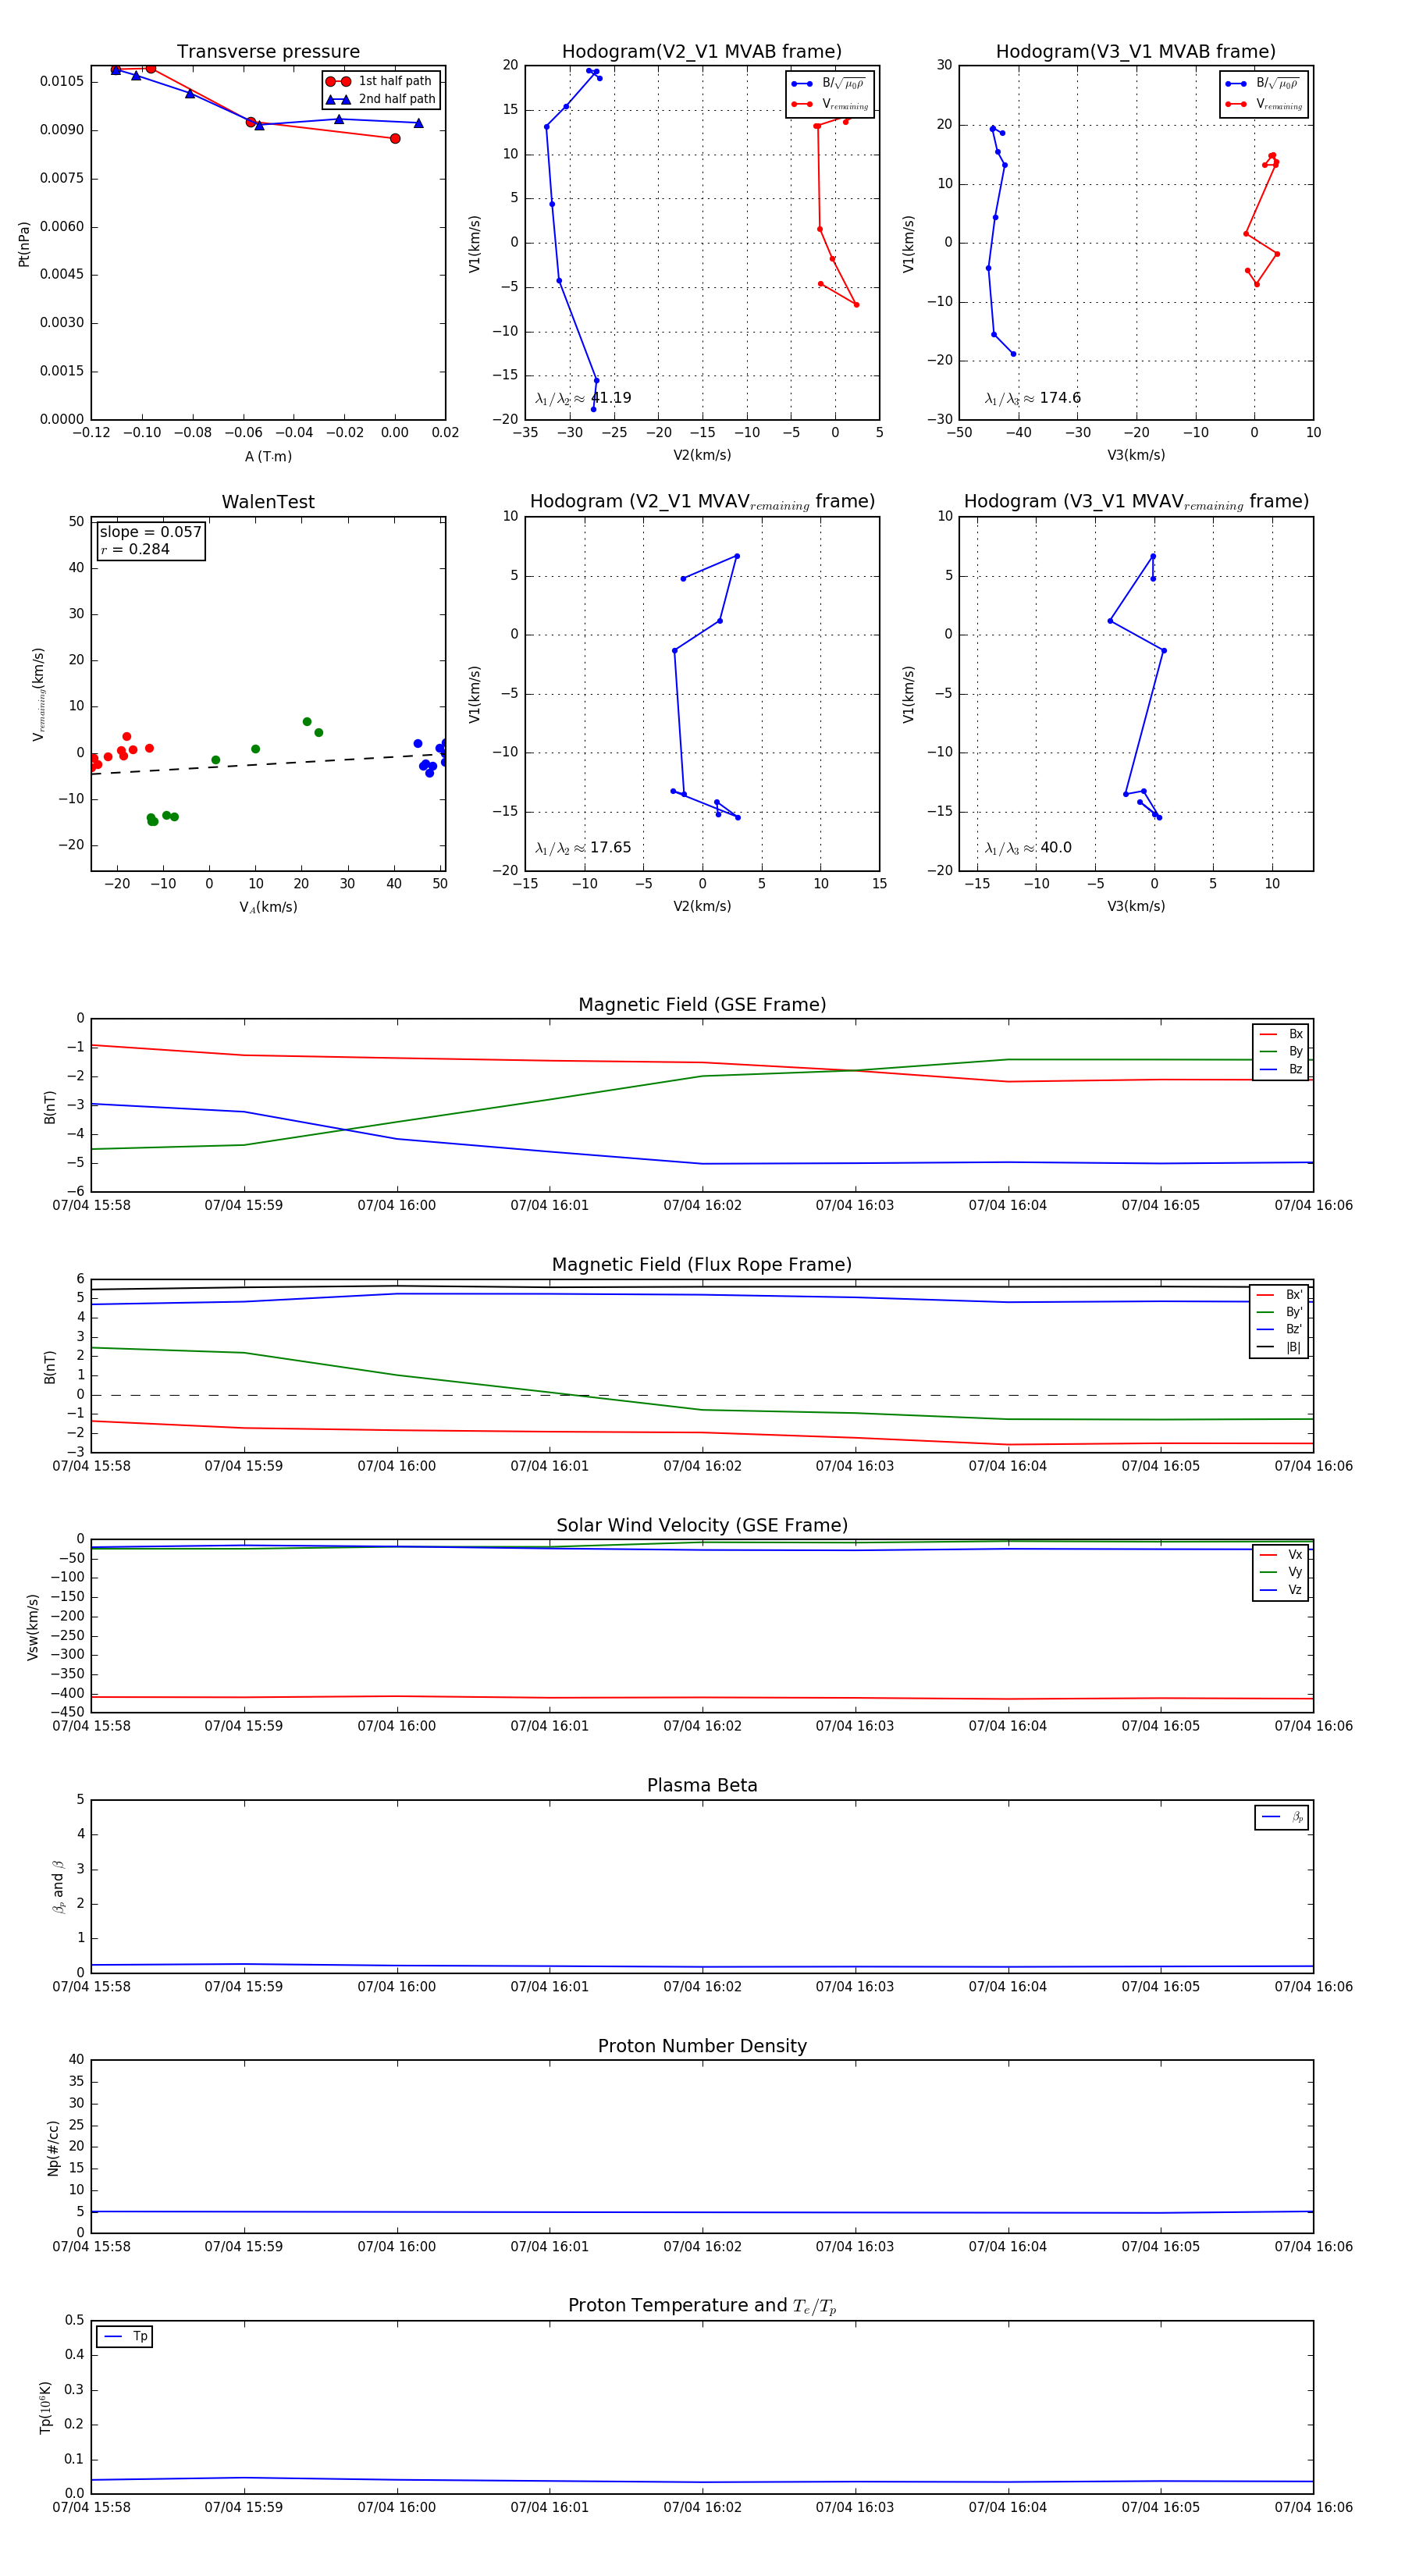Select the Bz legend entry in GSE plot

(x=1282, y=1069)
